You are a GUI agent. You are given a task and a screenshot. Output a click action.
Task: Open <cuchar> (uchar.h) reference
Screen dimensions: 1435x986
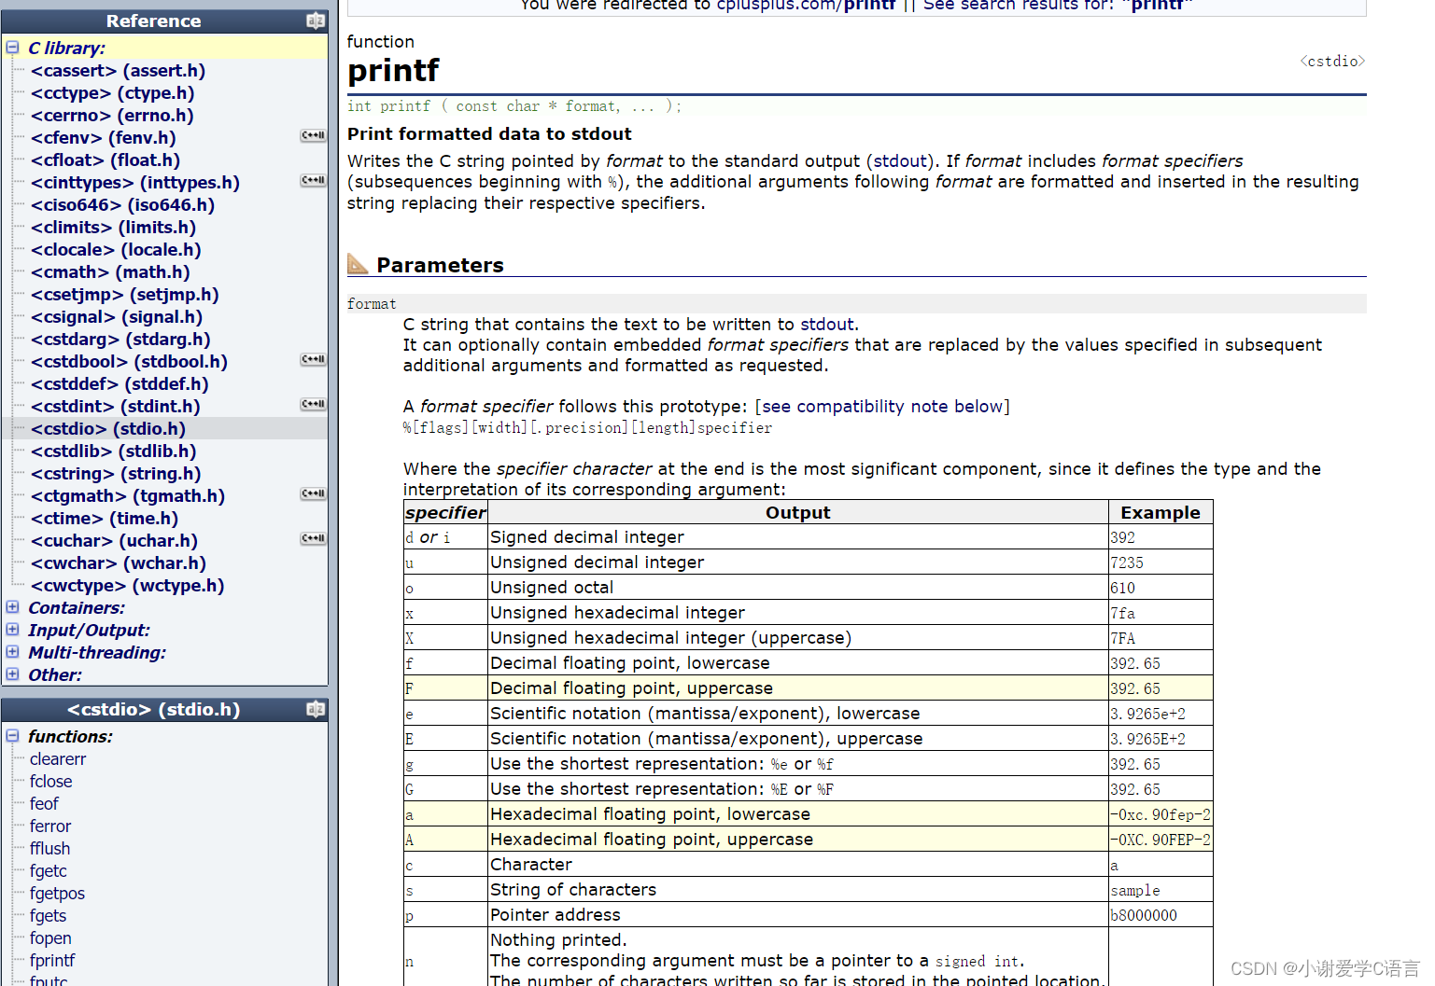click(x=114, y=541)
